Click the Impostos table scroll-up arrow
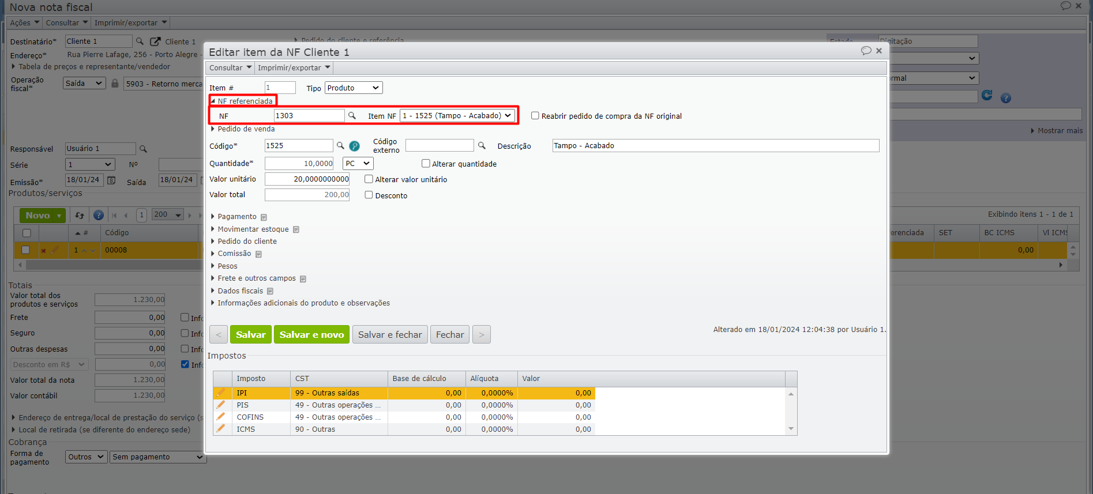 [791, 394]
